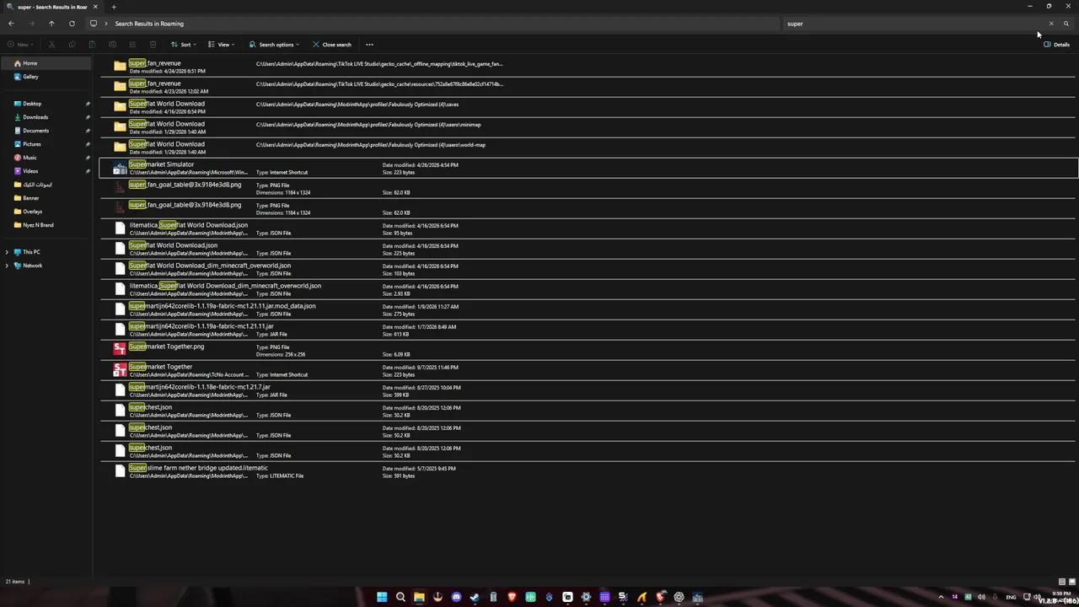Select Superflat World Download folder modified 4/16/2026
The width and height of the screenshot is (1079, 607).
(588, 107)
